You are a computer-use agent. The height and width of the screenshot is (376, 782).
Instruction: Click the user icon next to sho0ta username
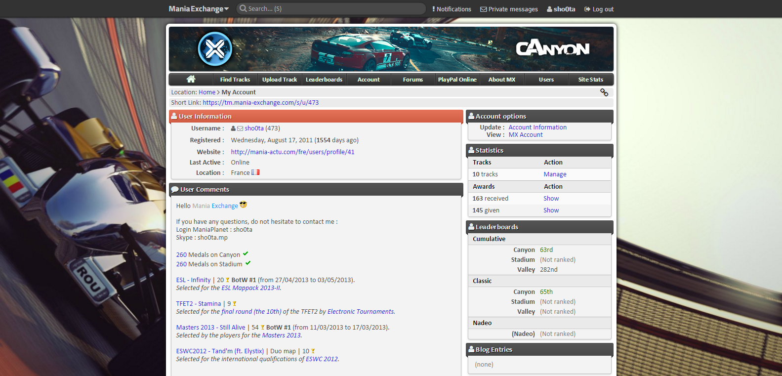click(x=233, y=128)
